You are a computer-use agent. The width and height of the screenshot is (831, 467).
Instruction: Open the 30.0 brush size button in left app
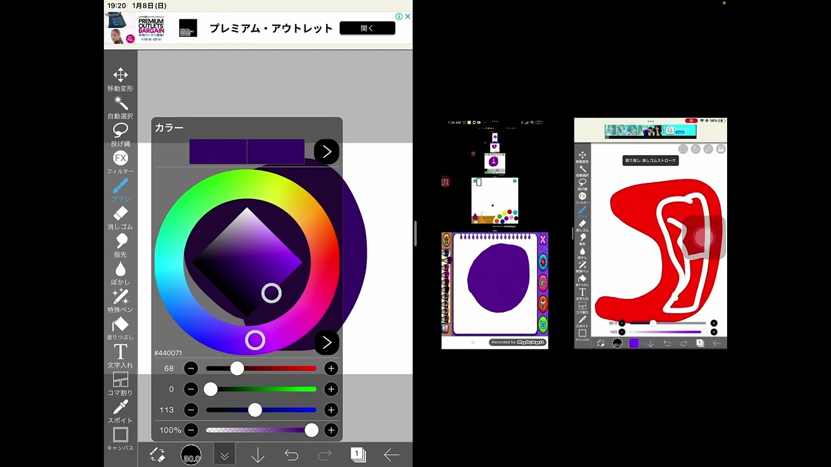[191, 455]
